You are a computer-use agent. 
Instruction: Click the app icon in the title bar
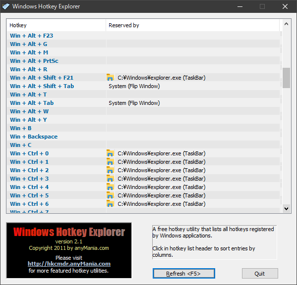[6, 6]
